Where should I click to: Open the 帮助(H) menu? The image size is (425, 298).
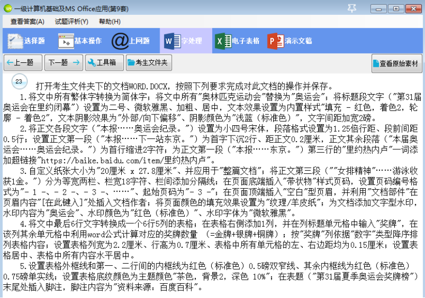click(x=110, y=21)
